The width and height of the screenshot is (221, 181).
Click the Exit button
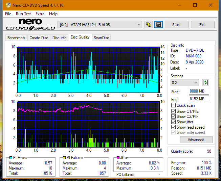pos(202,25)
